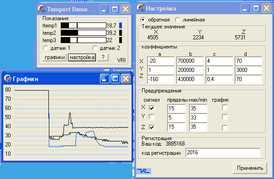Click the blue indicator next to ttemp1
The height and width of the screenshot is (179, 274).
[x=121, y=26]
